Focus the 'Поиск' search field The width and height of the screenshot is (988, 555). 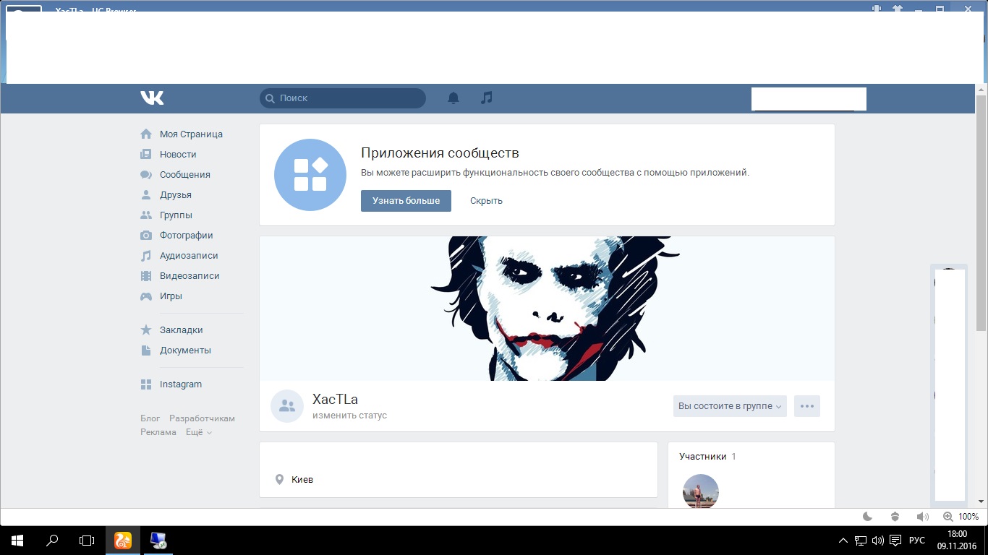[343, 98]
